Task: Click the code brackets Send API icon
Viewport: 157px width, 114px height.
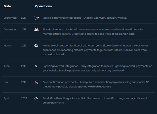Action: 36,98
